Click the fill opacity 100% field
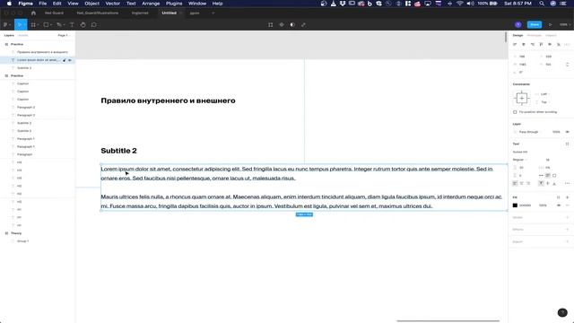This screenshot has width=574, height=323. 544,205
